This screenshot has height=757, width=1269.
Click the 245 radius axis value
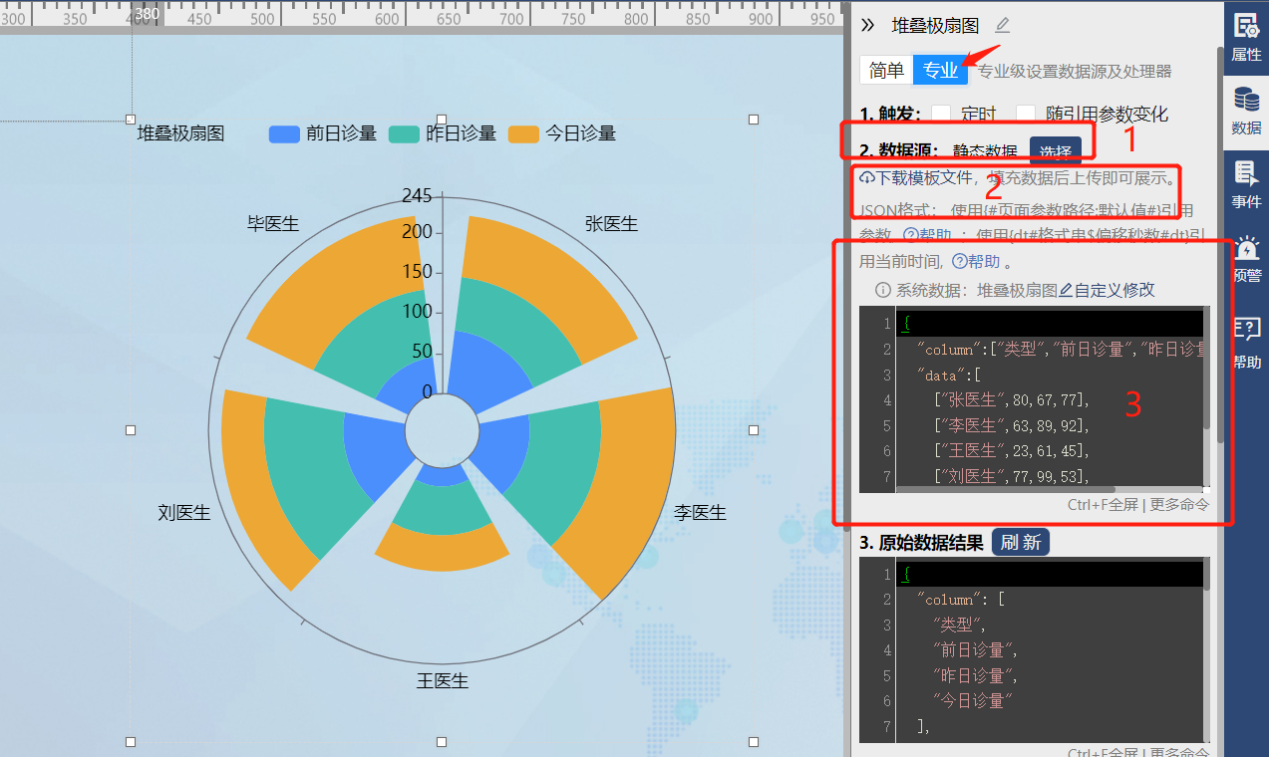(417, 196)
